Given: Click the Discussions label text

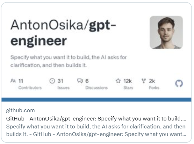Looking at the screenshot, I should click(96, 88).
